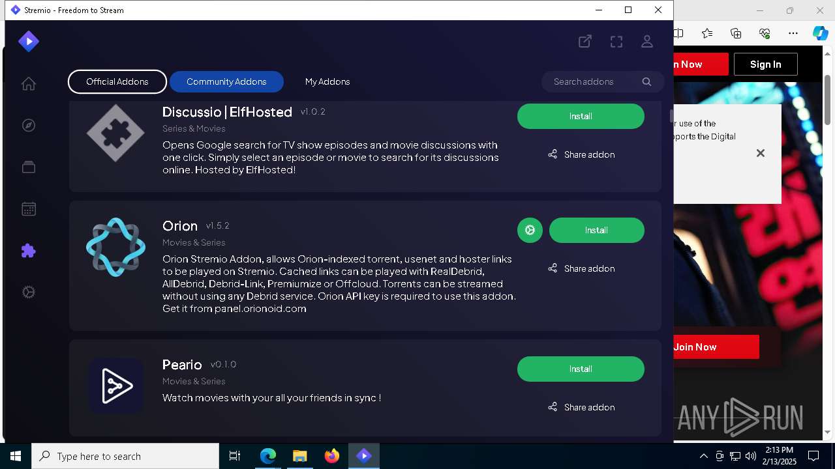The image size is (835, 469).
Task: Open browser Collections icon
Action: pos(736,33)
